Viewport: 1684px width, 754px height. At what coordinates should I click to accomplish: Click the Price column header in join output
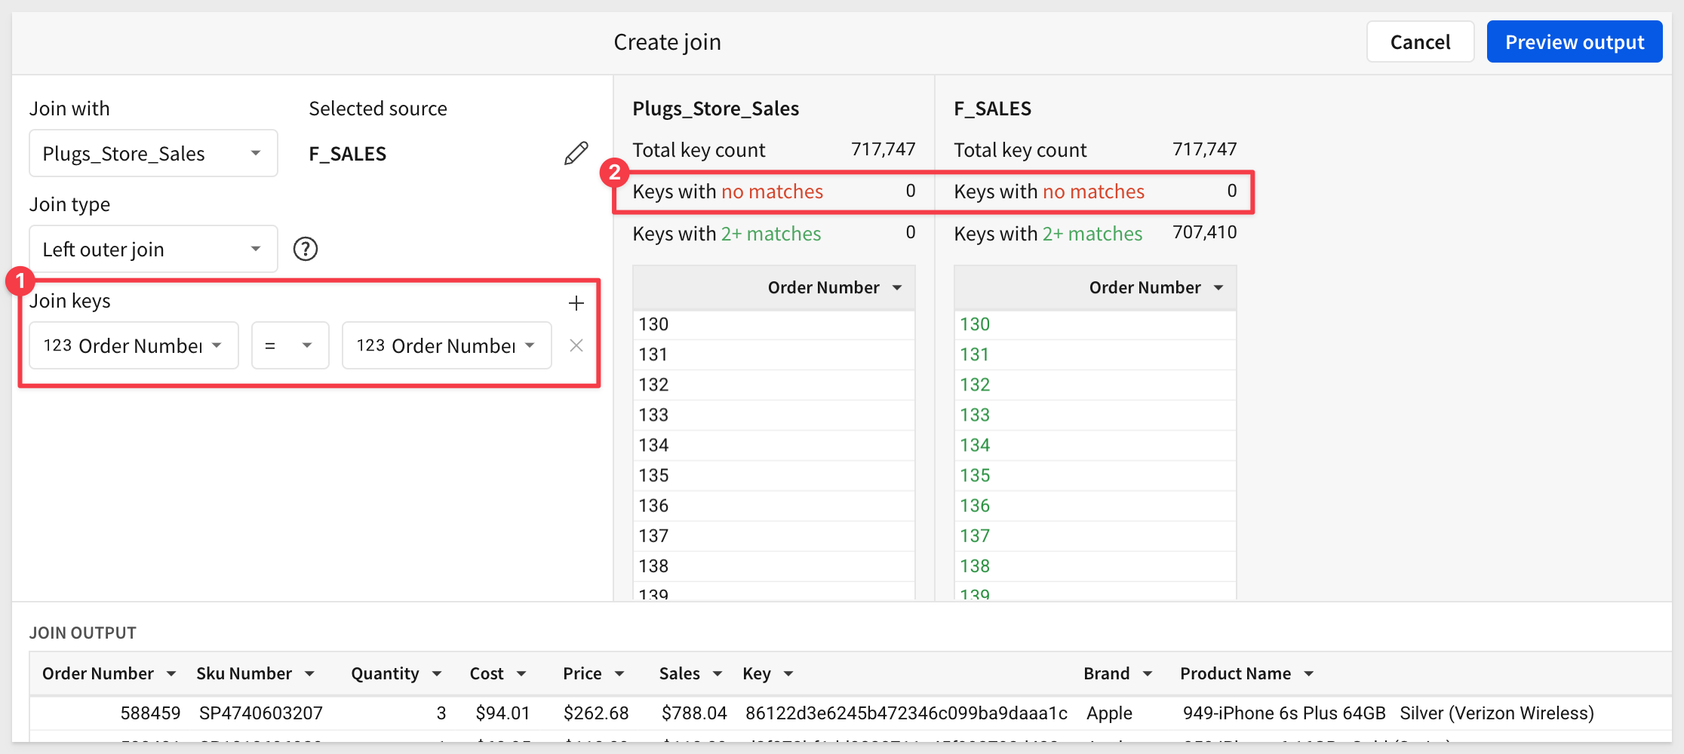[582, 674]
